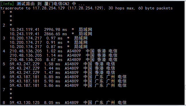Click the 2866.65 ms latency value
186x106 pixels.
click(x=55, y=34)
